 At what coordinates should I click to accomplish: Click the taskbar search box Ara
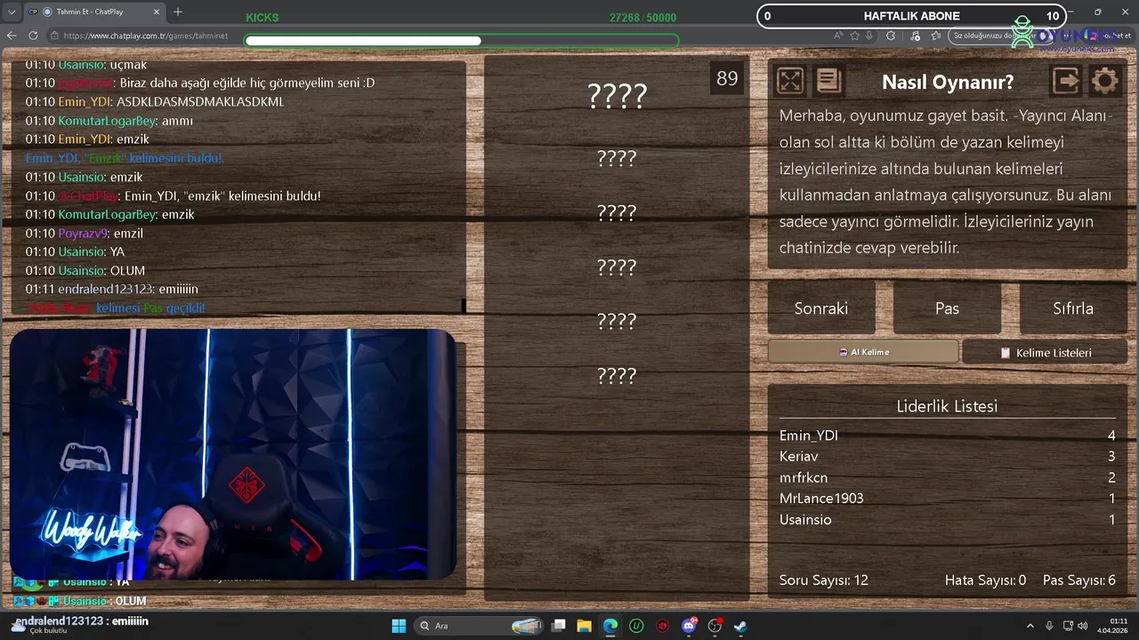[479, 626]
